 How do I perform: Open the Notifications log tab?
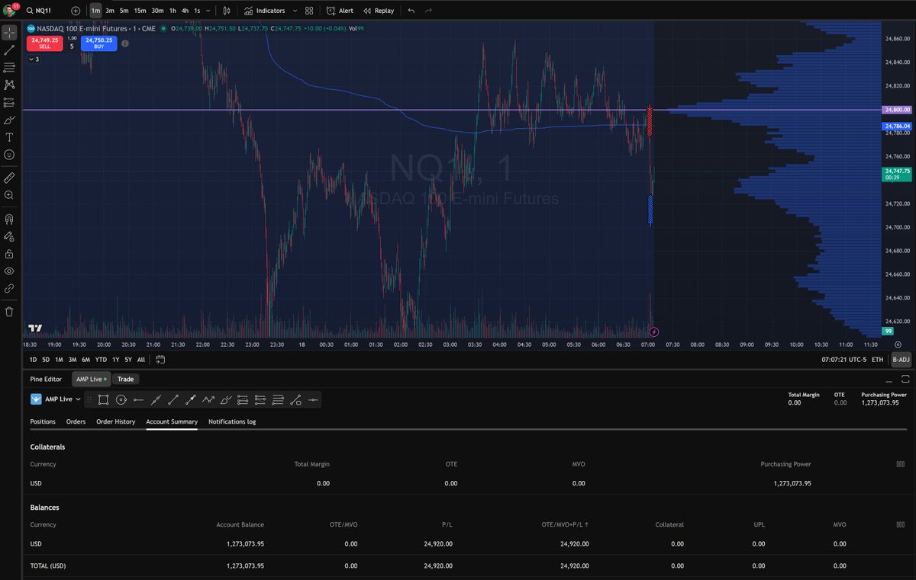tap(232, 421)
